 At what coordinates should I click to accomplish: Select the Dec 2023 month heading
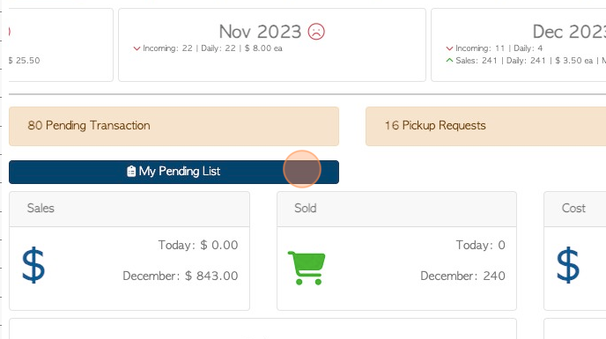[x=569, y=32]
